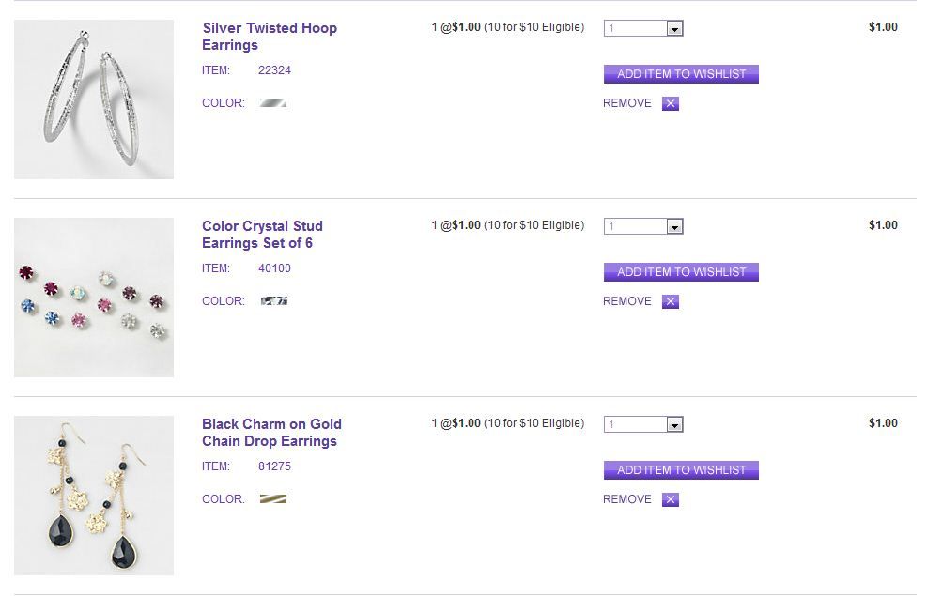927x596 pixels.
Task: Open the Color Crystal Stud Earrings product image
Action: (x=94, y=298)
